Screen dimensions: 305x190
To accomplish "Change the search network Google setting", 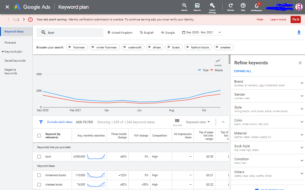I will click(168, 32).
